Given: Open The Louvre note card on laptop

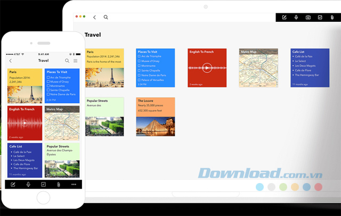Looking at the screenshot, I should tap(156, 117).
